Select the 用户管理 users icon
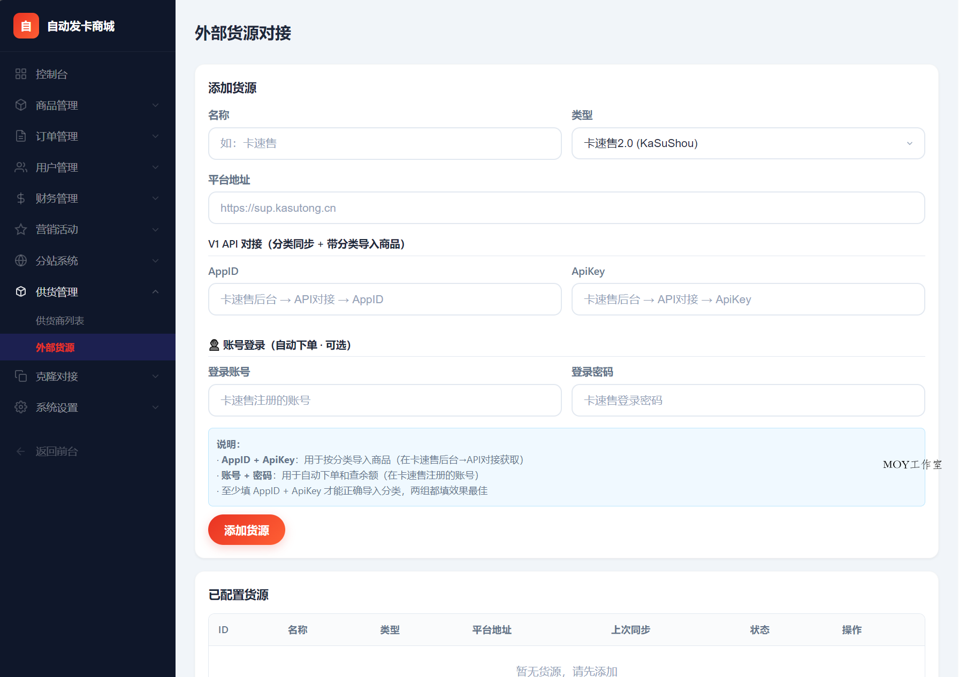The height and width of the screenshot is (677, 959). click(x=21, y=167)
